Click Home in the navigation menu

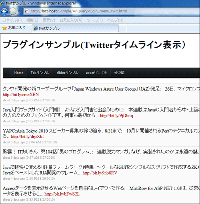point(19,73)
